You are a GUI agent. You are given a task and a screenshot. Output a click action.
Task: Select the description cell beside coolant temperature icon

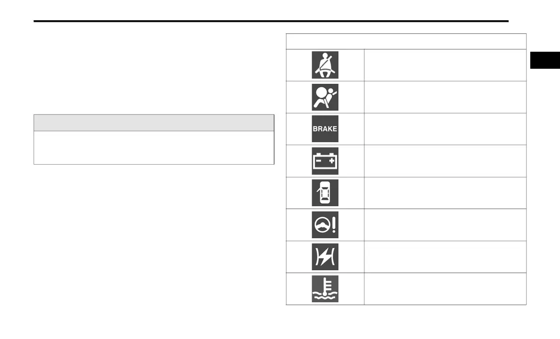tap(445, 289)
